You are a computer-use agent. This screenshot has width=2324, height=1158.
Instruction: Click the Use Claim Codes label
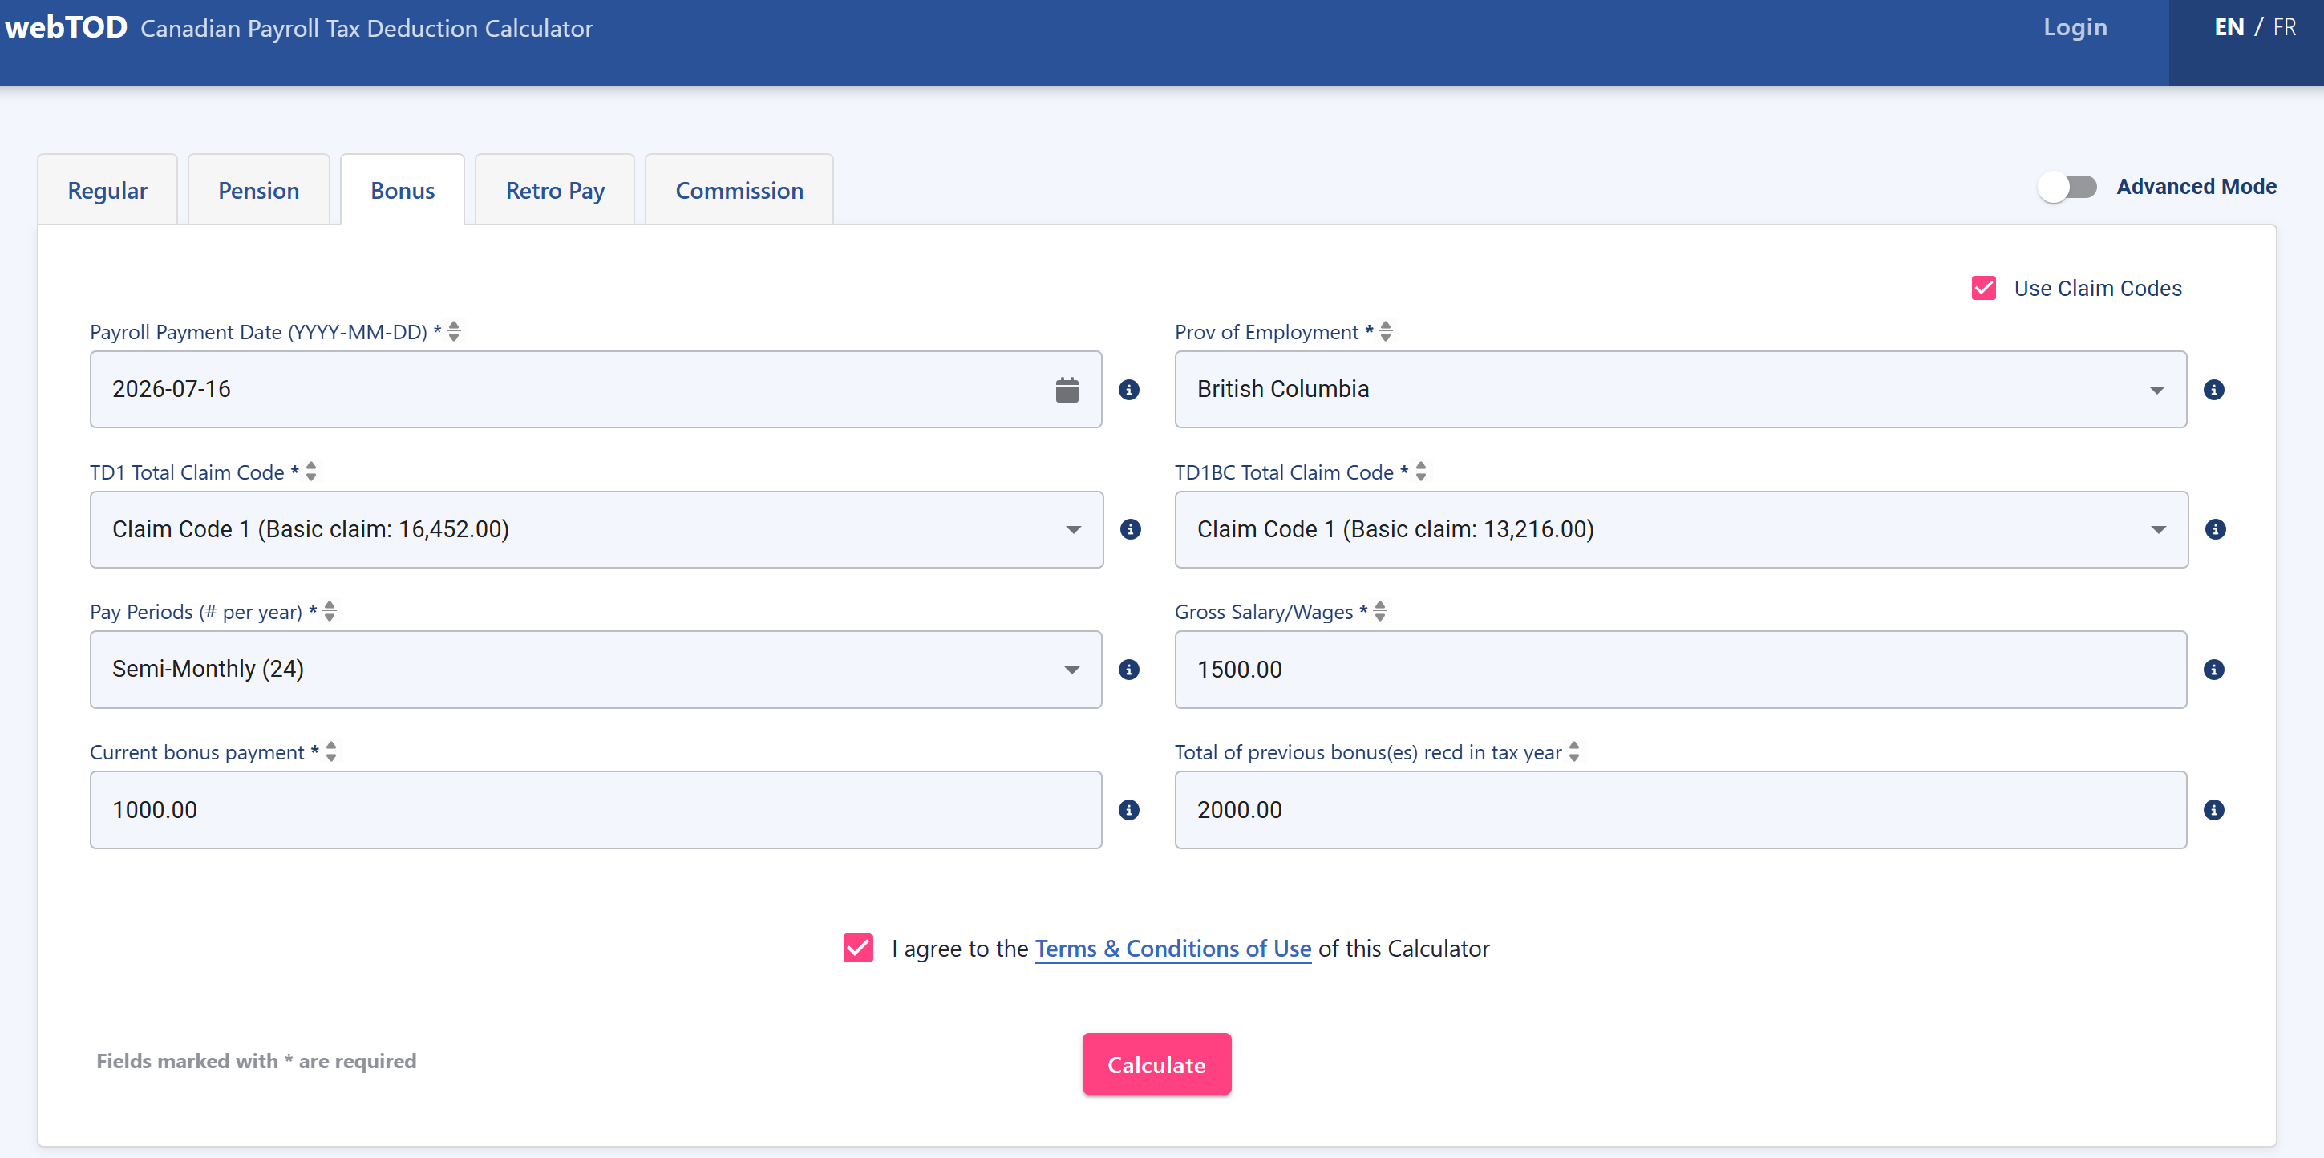pyautogui.click(x=2098, y=289)
